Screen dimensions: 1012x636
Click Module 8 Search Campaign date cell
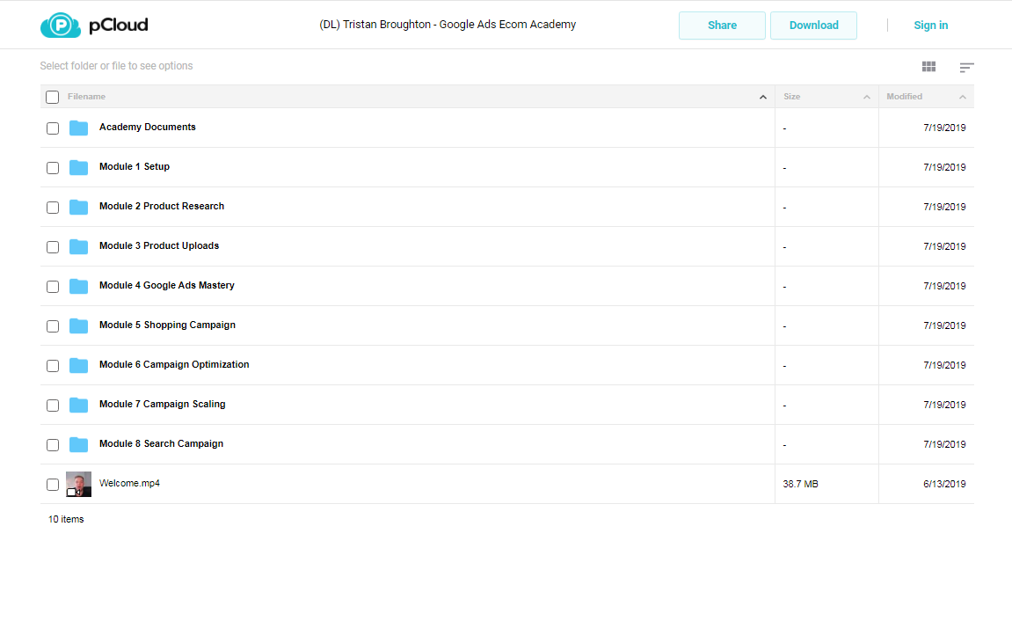(944, 444)
